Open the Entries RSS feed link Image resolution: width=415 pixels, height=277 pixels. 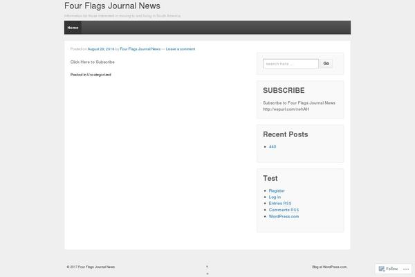[280, 204]
